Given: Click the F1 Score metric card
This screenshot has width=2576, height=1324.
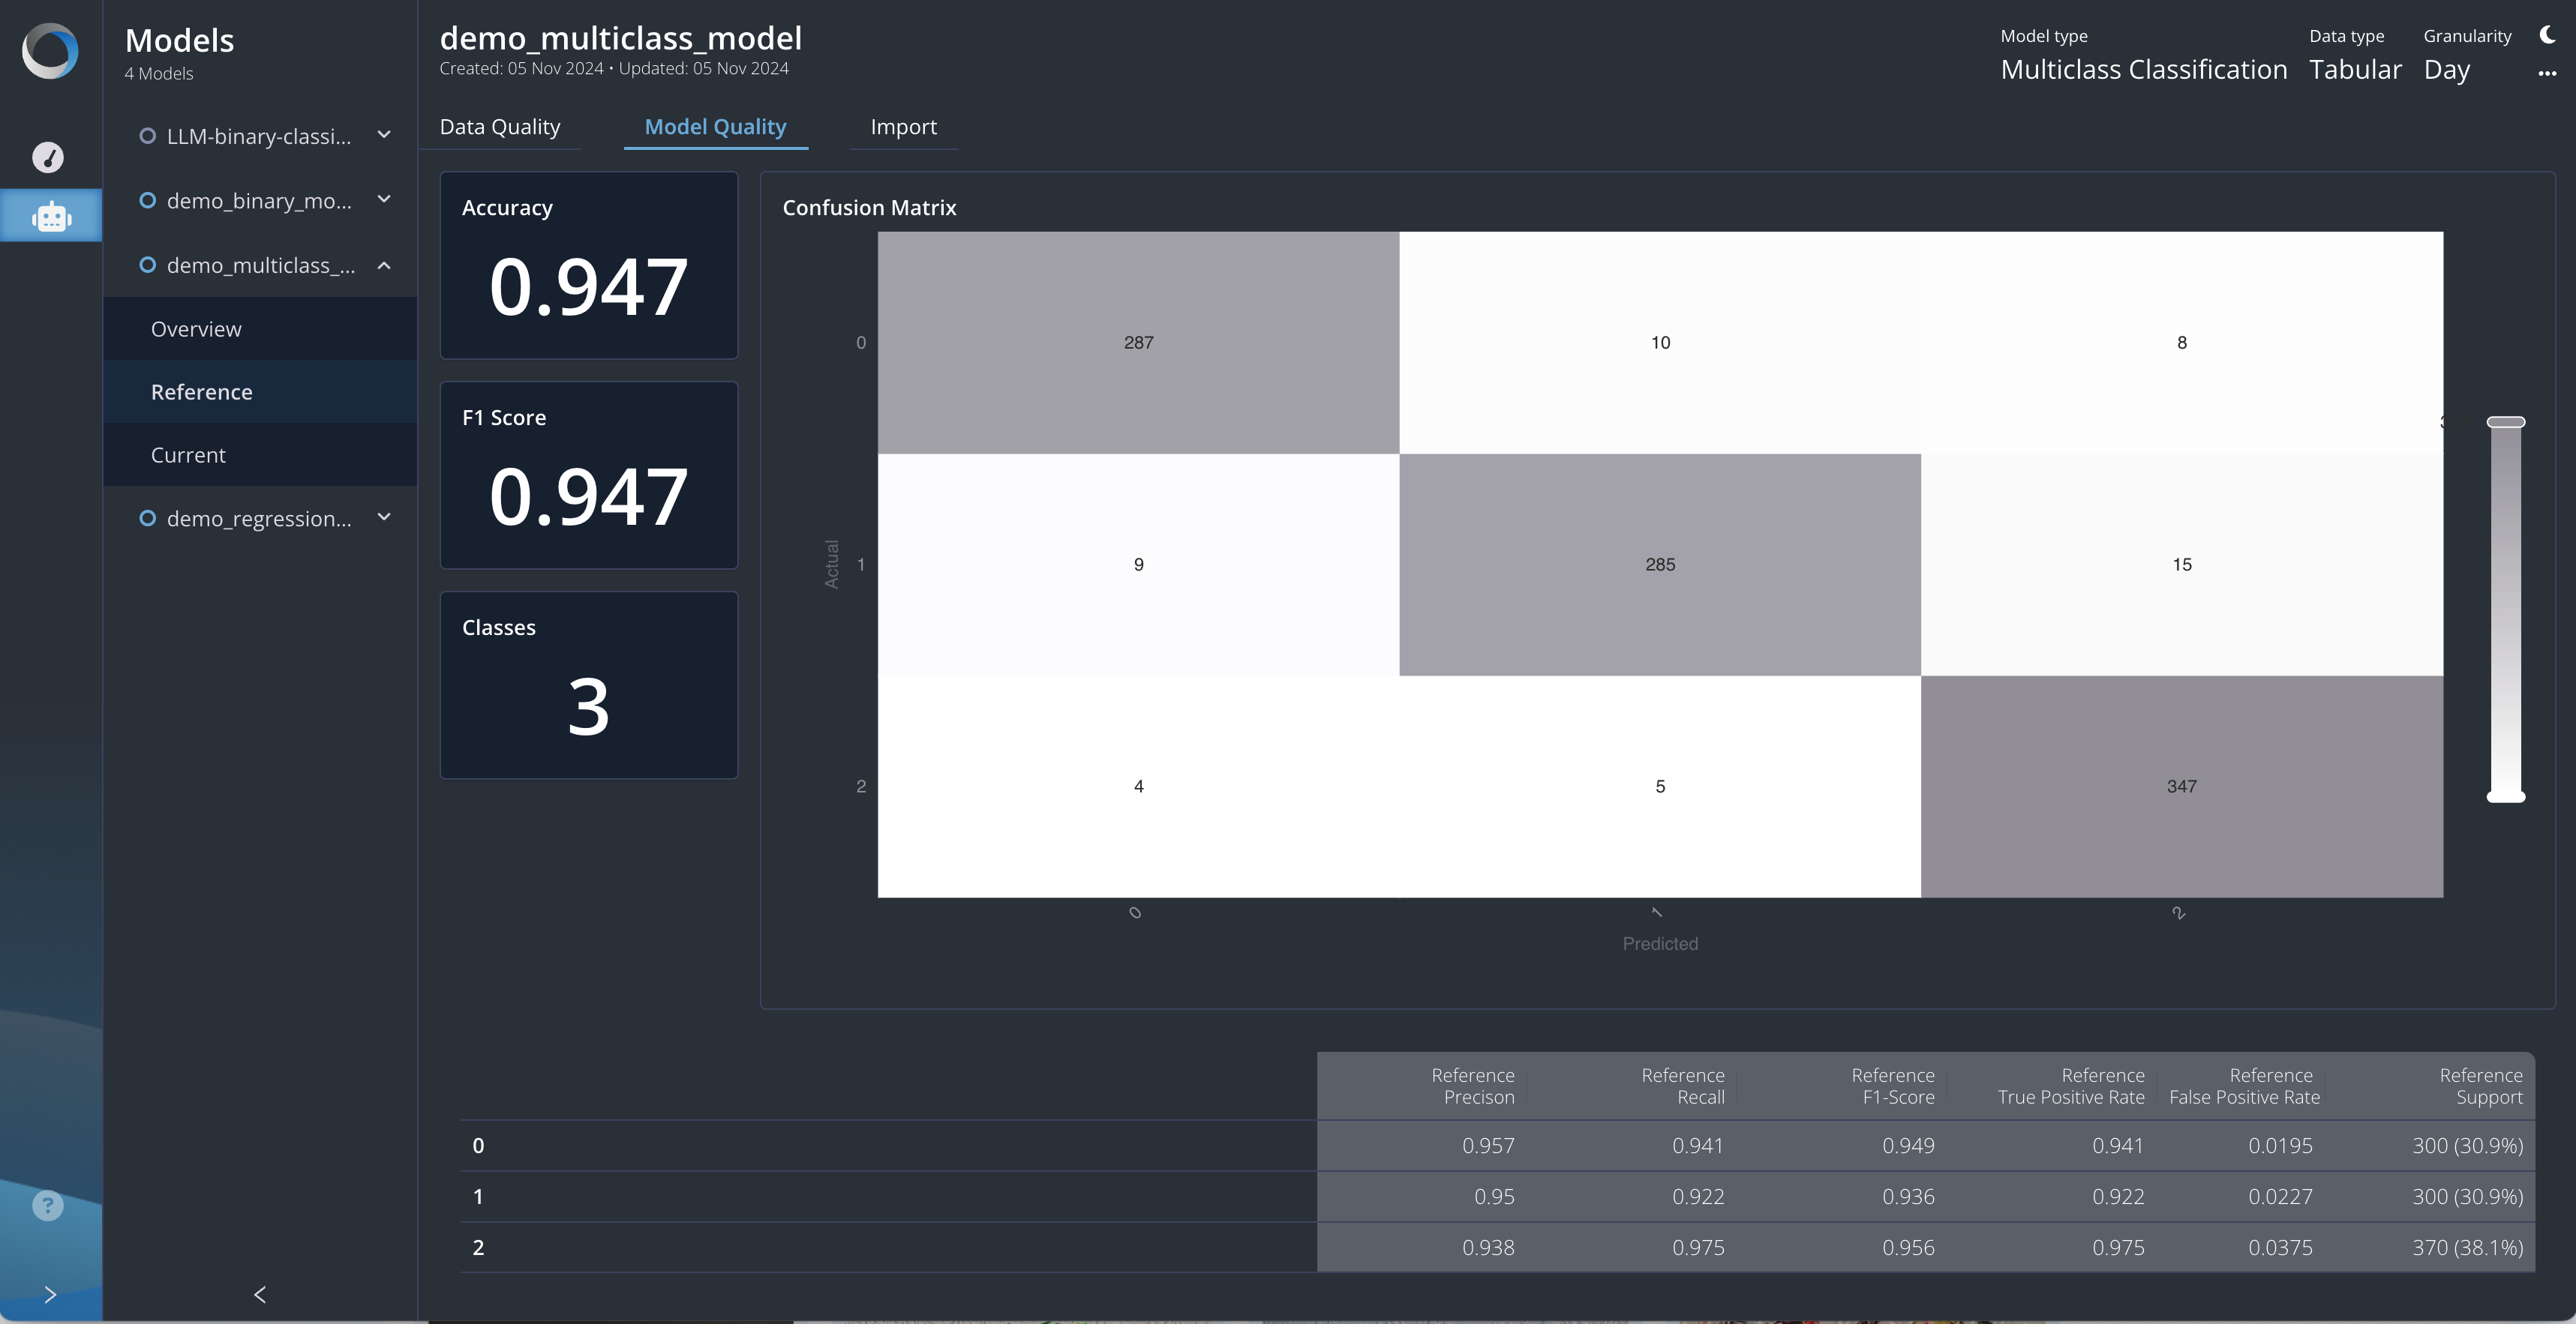Looking at the screenshot, I should [x=589, y=475].
